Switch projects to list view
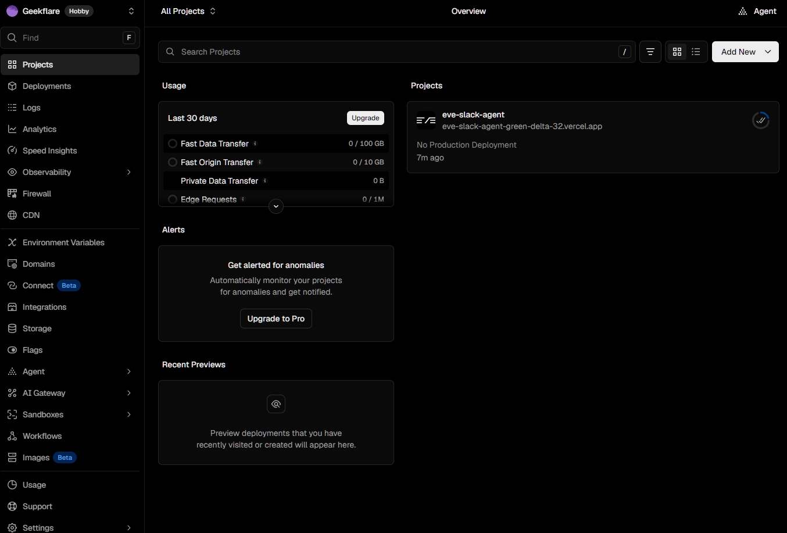The width and height of the screenshot is (787, 533). point(696,52)
